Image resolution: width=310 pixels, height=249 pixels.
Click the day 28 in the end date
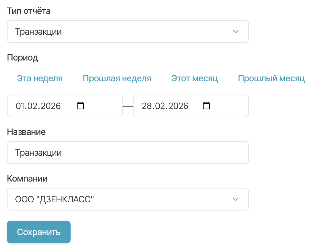tap(146, 106)
